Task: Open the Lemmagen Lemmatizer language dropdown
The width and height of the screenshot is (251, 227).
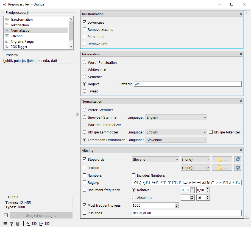Action: [x=176, y=140]
